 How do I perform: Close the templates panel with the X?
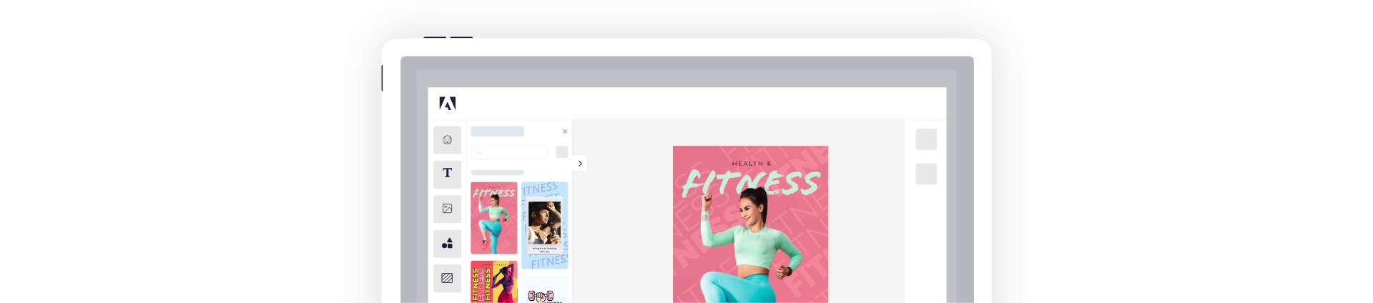tap(565, 131)
